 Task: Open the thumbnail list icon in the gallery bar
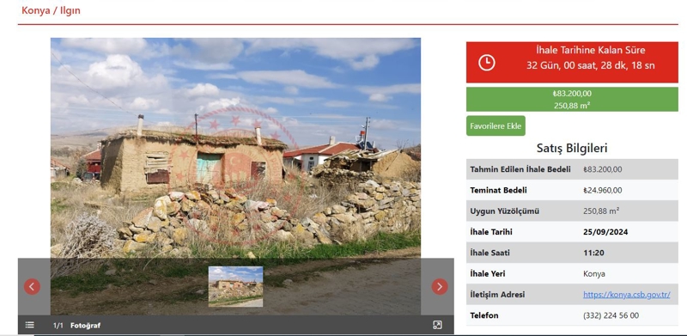(29, 325)
